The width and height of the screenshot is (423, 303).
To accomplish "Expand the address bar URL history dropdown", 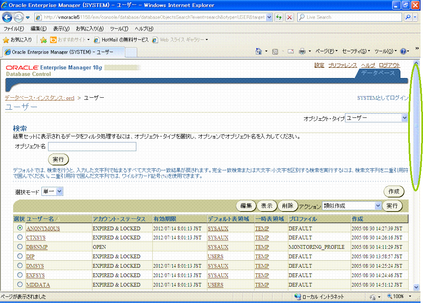I will click(269, 17).
